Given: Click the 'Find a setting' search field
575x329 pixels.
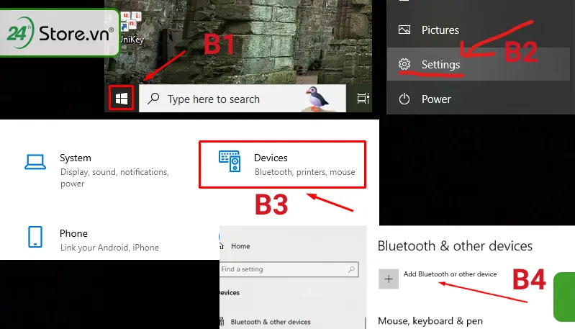Looking at the screenshot, I should 289,269.
